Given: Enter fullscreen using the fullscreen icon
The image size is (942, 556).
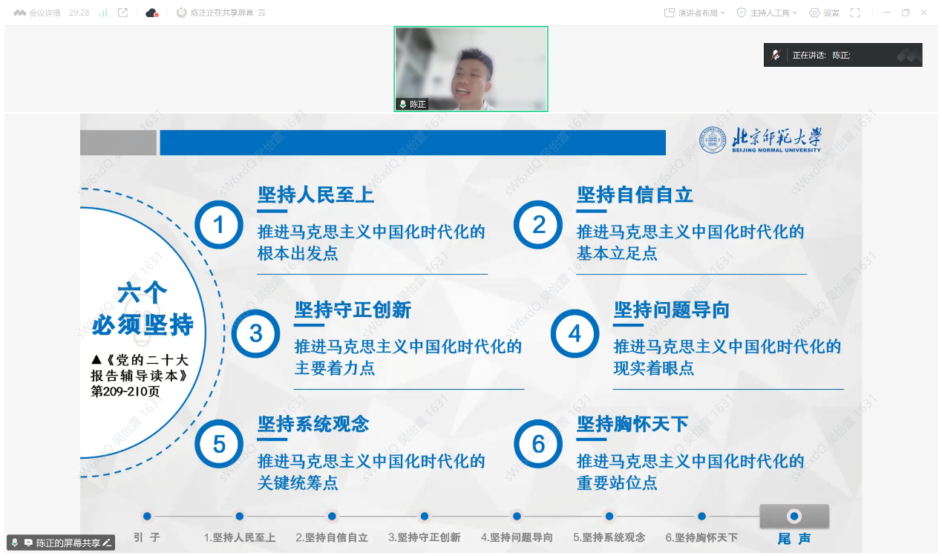Looking at the screenshot, I should tap(854, 13).
